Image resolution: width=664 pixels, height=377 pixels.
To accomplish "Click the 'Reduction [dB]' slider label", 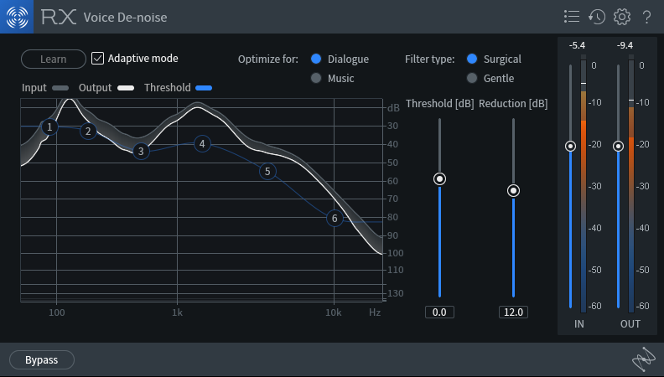I will pyautogui.click(x=513, y=104).
